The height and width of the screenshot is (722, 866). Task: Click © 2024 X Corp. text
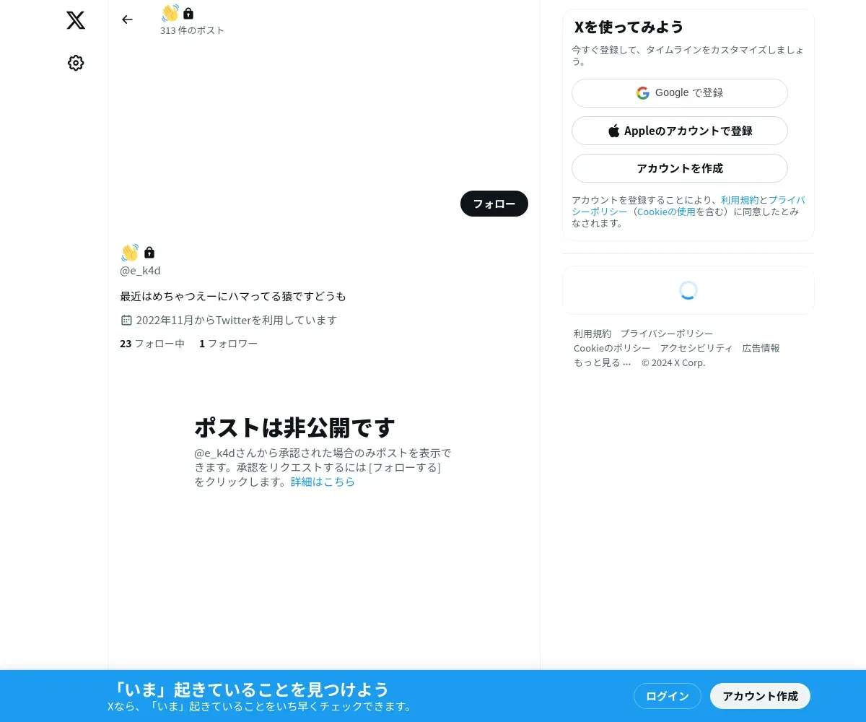click(673, 362)
